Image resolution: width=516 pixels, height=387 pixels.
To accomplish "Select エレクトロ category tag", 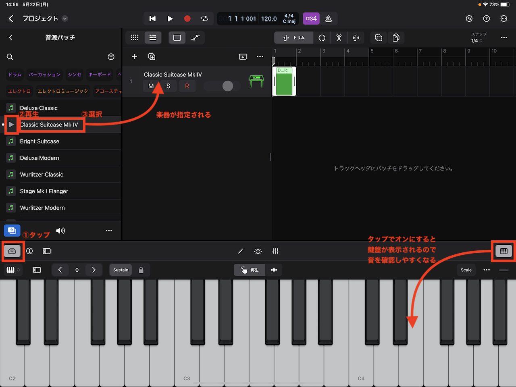I will point(19,91).
